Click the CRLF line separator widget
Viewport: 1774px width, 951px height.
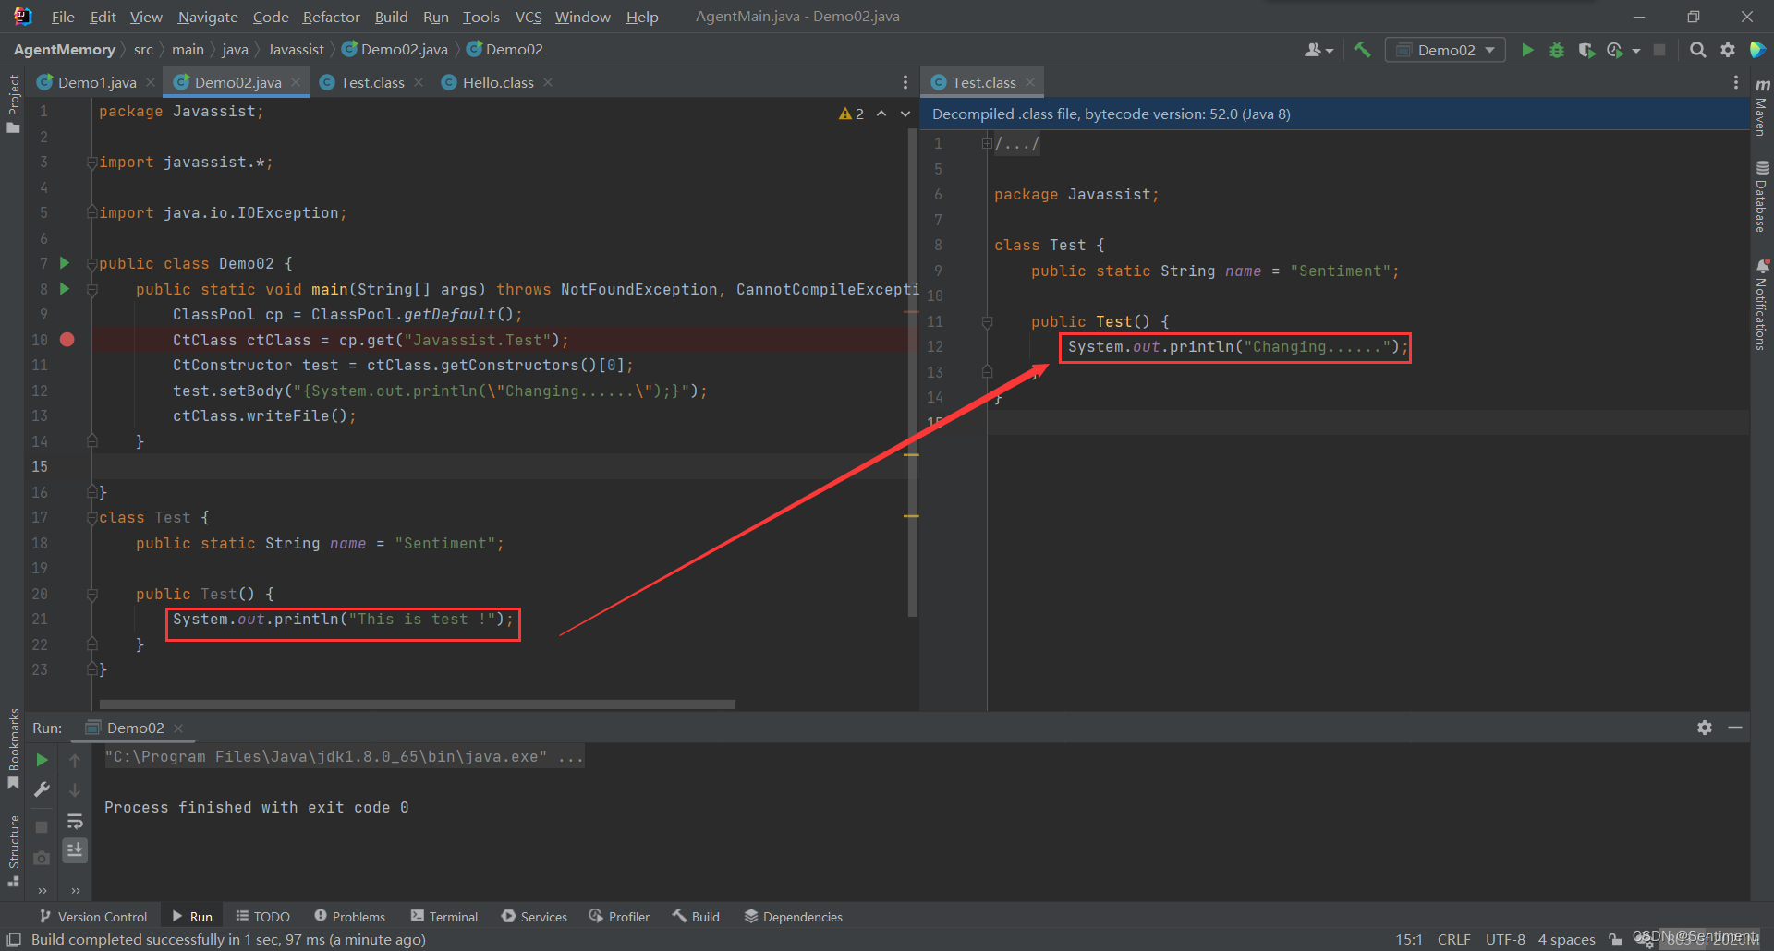[x=1453, y=939]
